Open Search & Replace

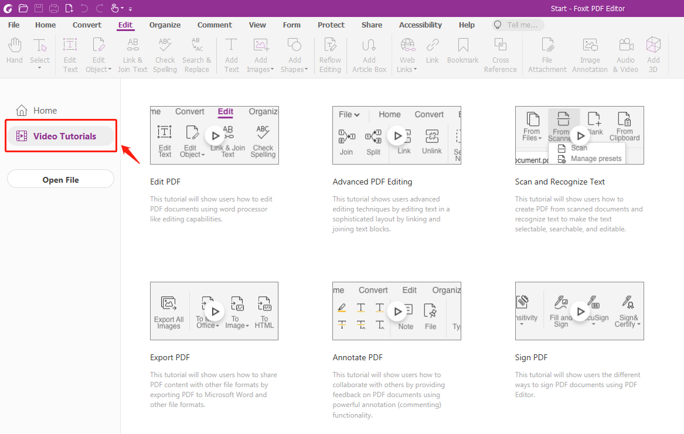[197, 55]
